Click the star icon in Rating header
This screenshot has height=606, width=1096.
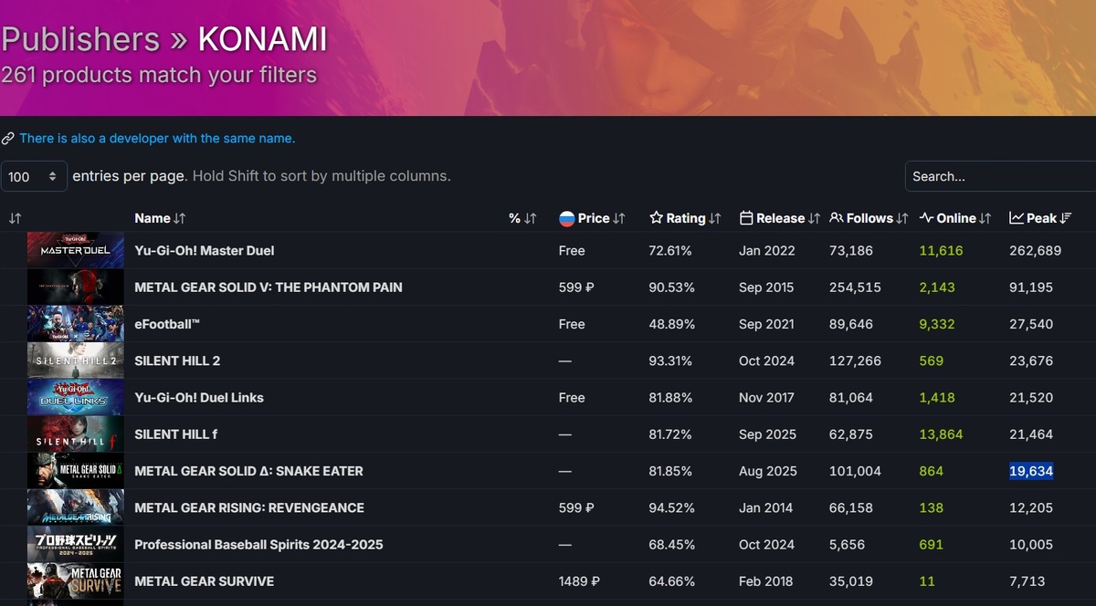click(x=656, y=218)
